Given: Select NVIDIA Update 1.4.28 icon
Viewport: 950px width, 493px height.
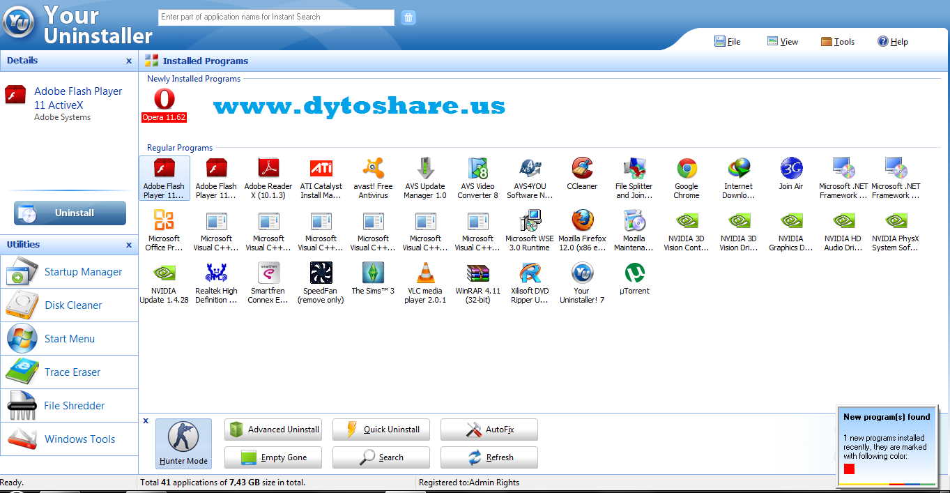Looking at the screenshot, I should 164,282.
